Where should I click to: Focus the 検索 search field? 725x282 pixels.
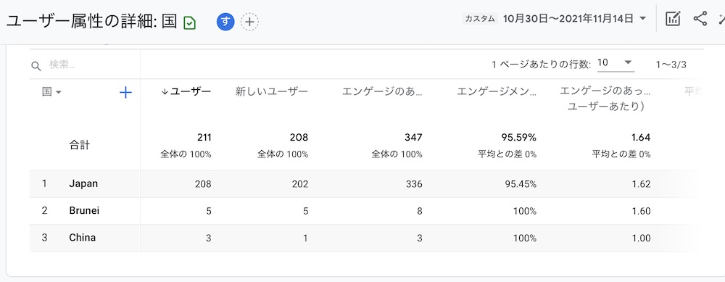click(x=93, y=65)
